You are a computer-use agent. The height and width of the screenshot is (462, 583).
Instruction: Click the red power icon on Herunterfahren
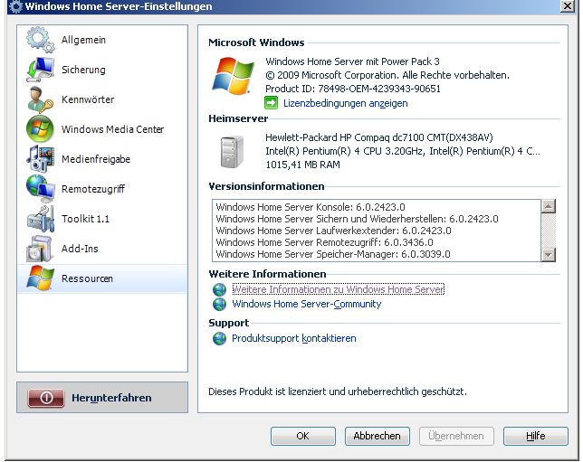[46, 398]
